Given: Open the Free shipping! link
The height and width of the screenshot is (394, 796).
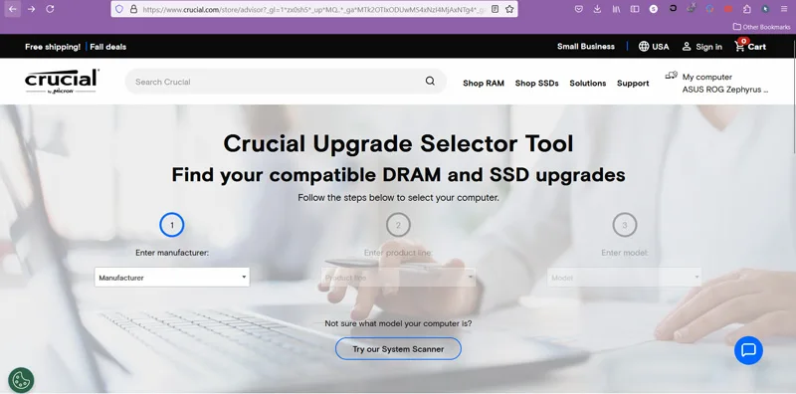Looking at the screenshot, I should tap(53, 47).
